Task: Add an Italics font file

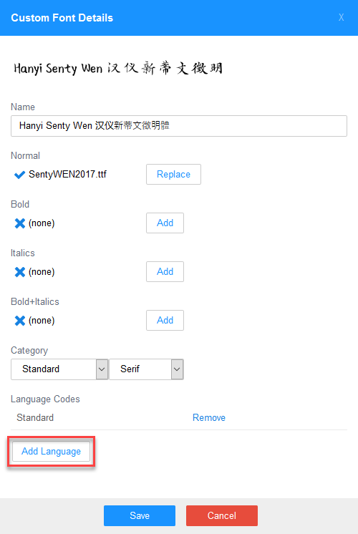Action: (x=165, y=272)
